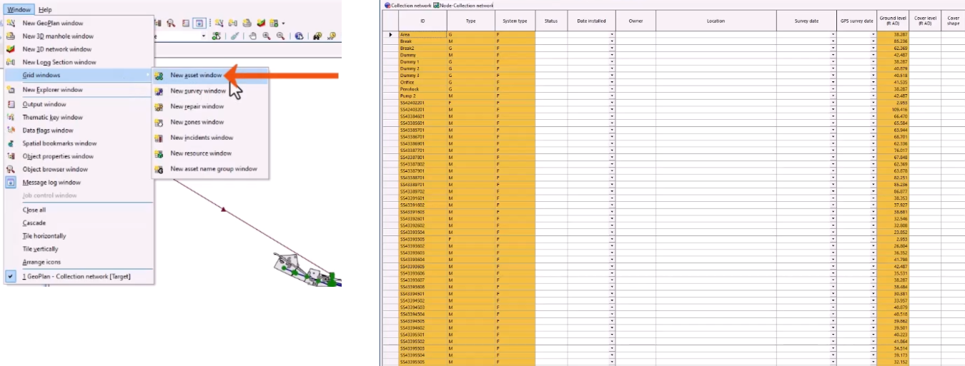This screenshot has height=366, width=965.
Task: Select Tile horizontally in Window menu
Action: (x=44, y=236)
